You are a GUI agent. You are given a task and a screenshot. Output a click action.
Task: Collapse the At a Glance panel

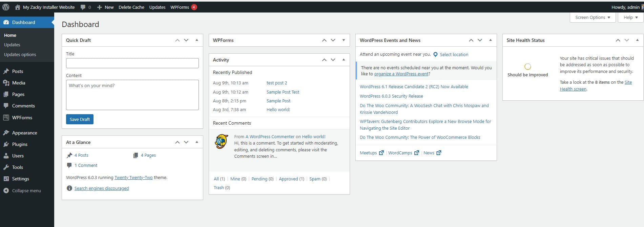click(x=197, y=142)
